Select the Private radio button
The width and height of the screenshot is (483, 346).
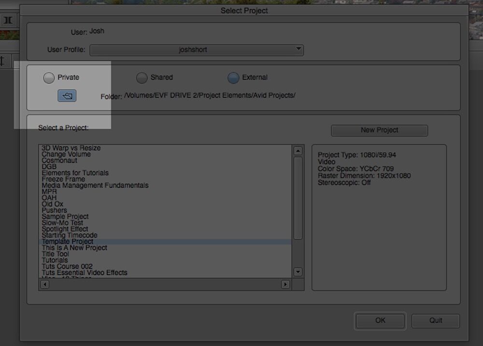[x=48, y=77]
